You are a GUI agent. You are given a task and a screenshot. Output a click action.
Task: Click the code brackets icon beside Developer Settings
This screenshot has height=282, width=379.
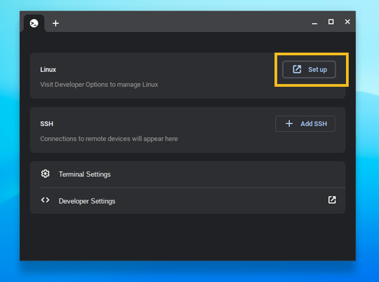45,200
